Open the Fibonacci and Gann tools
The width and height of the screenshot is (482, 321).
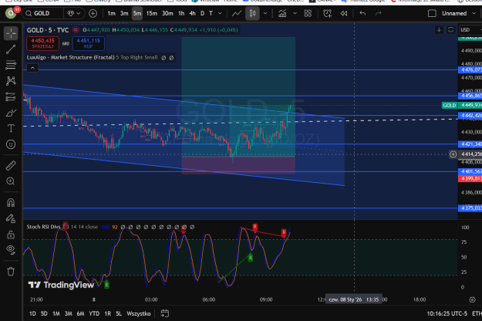11,65
